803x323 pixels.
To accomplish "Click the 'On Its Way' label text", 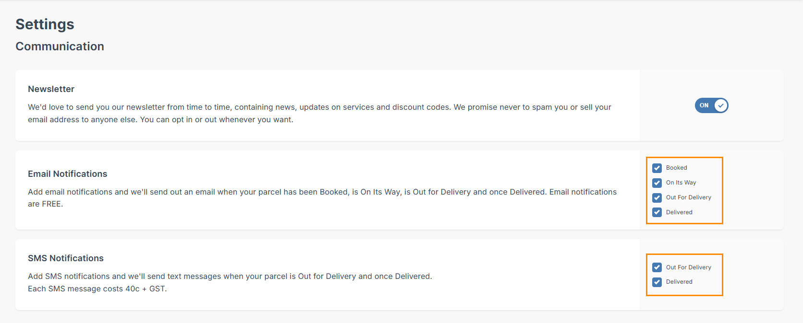I will point(681,183).
